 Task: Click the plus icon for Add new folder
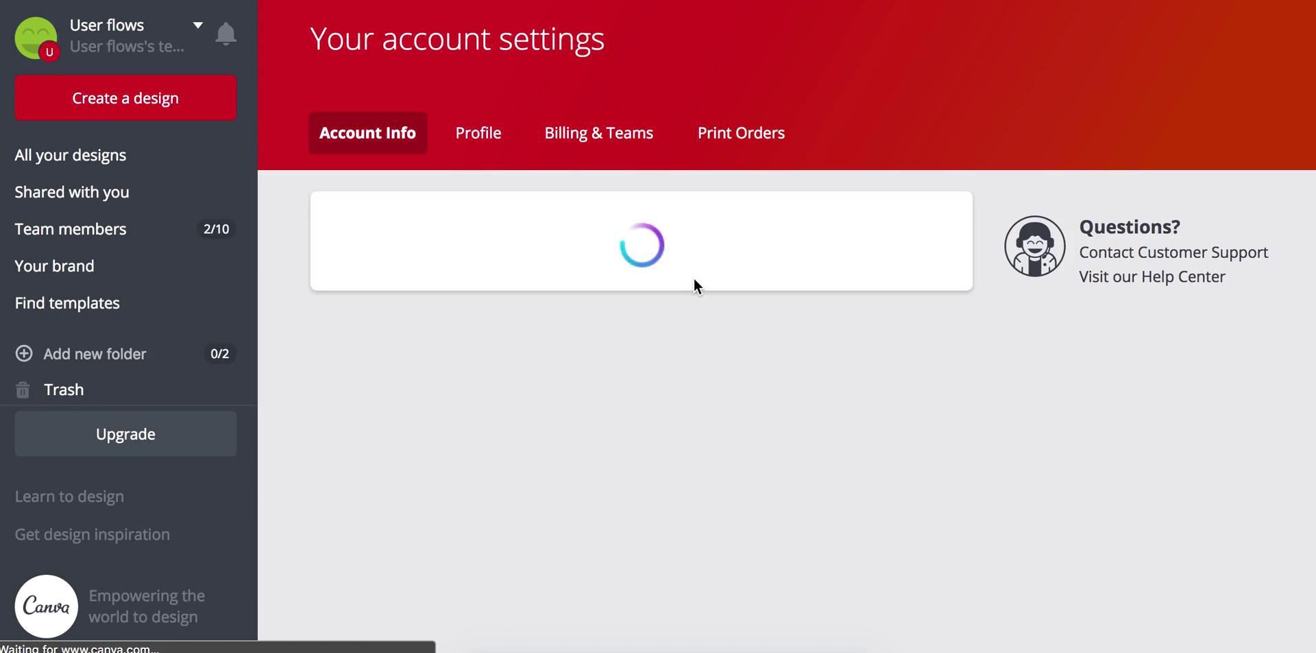[x=24, y=353]
